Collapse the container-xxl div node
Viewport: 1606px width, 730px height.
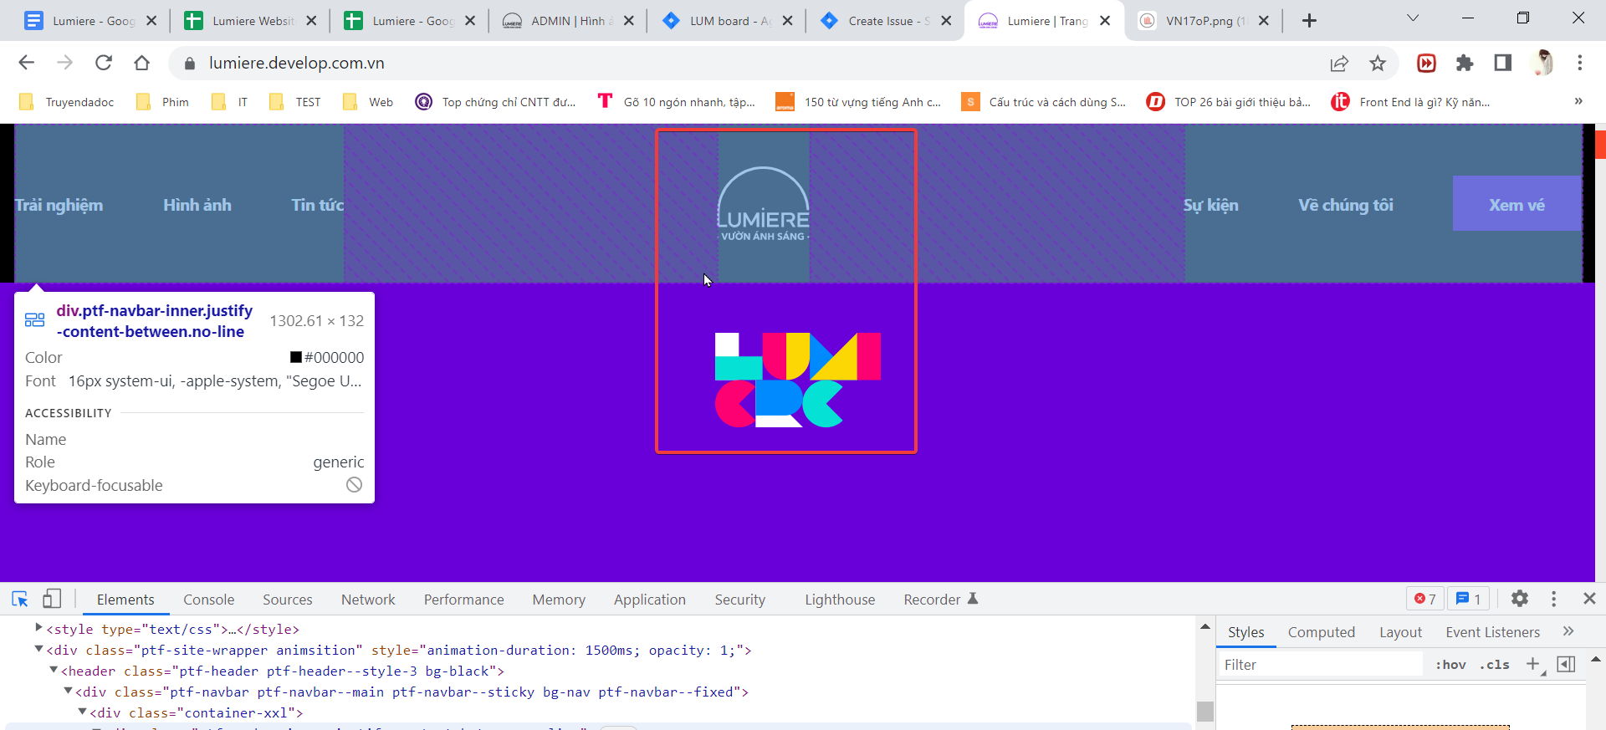pos(83,712)
